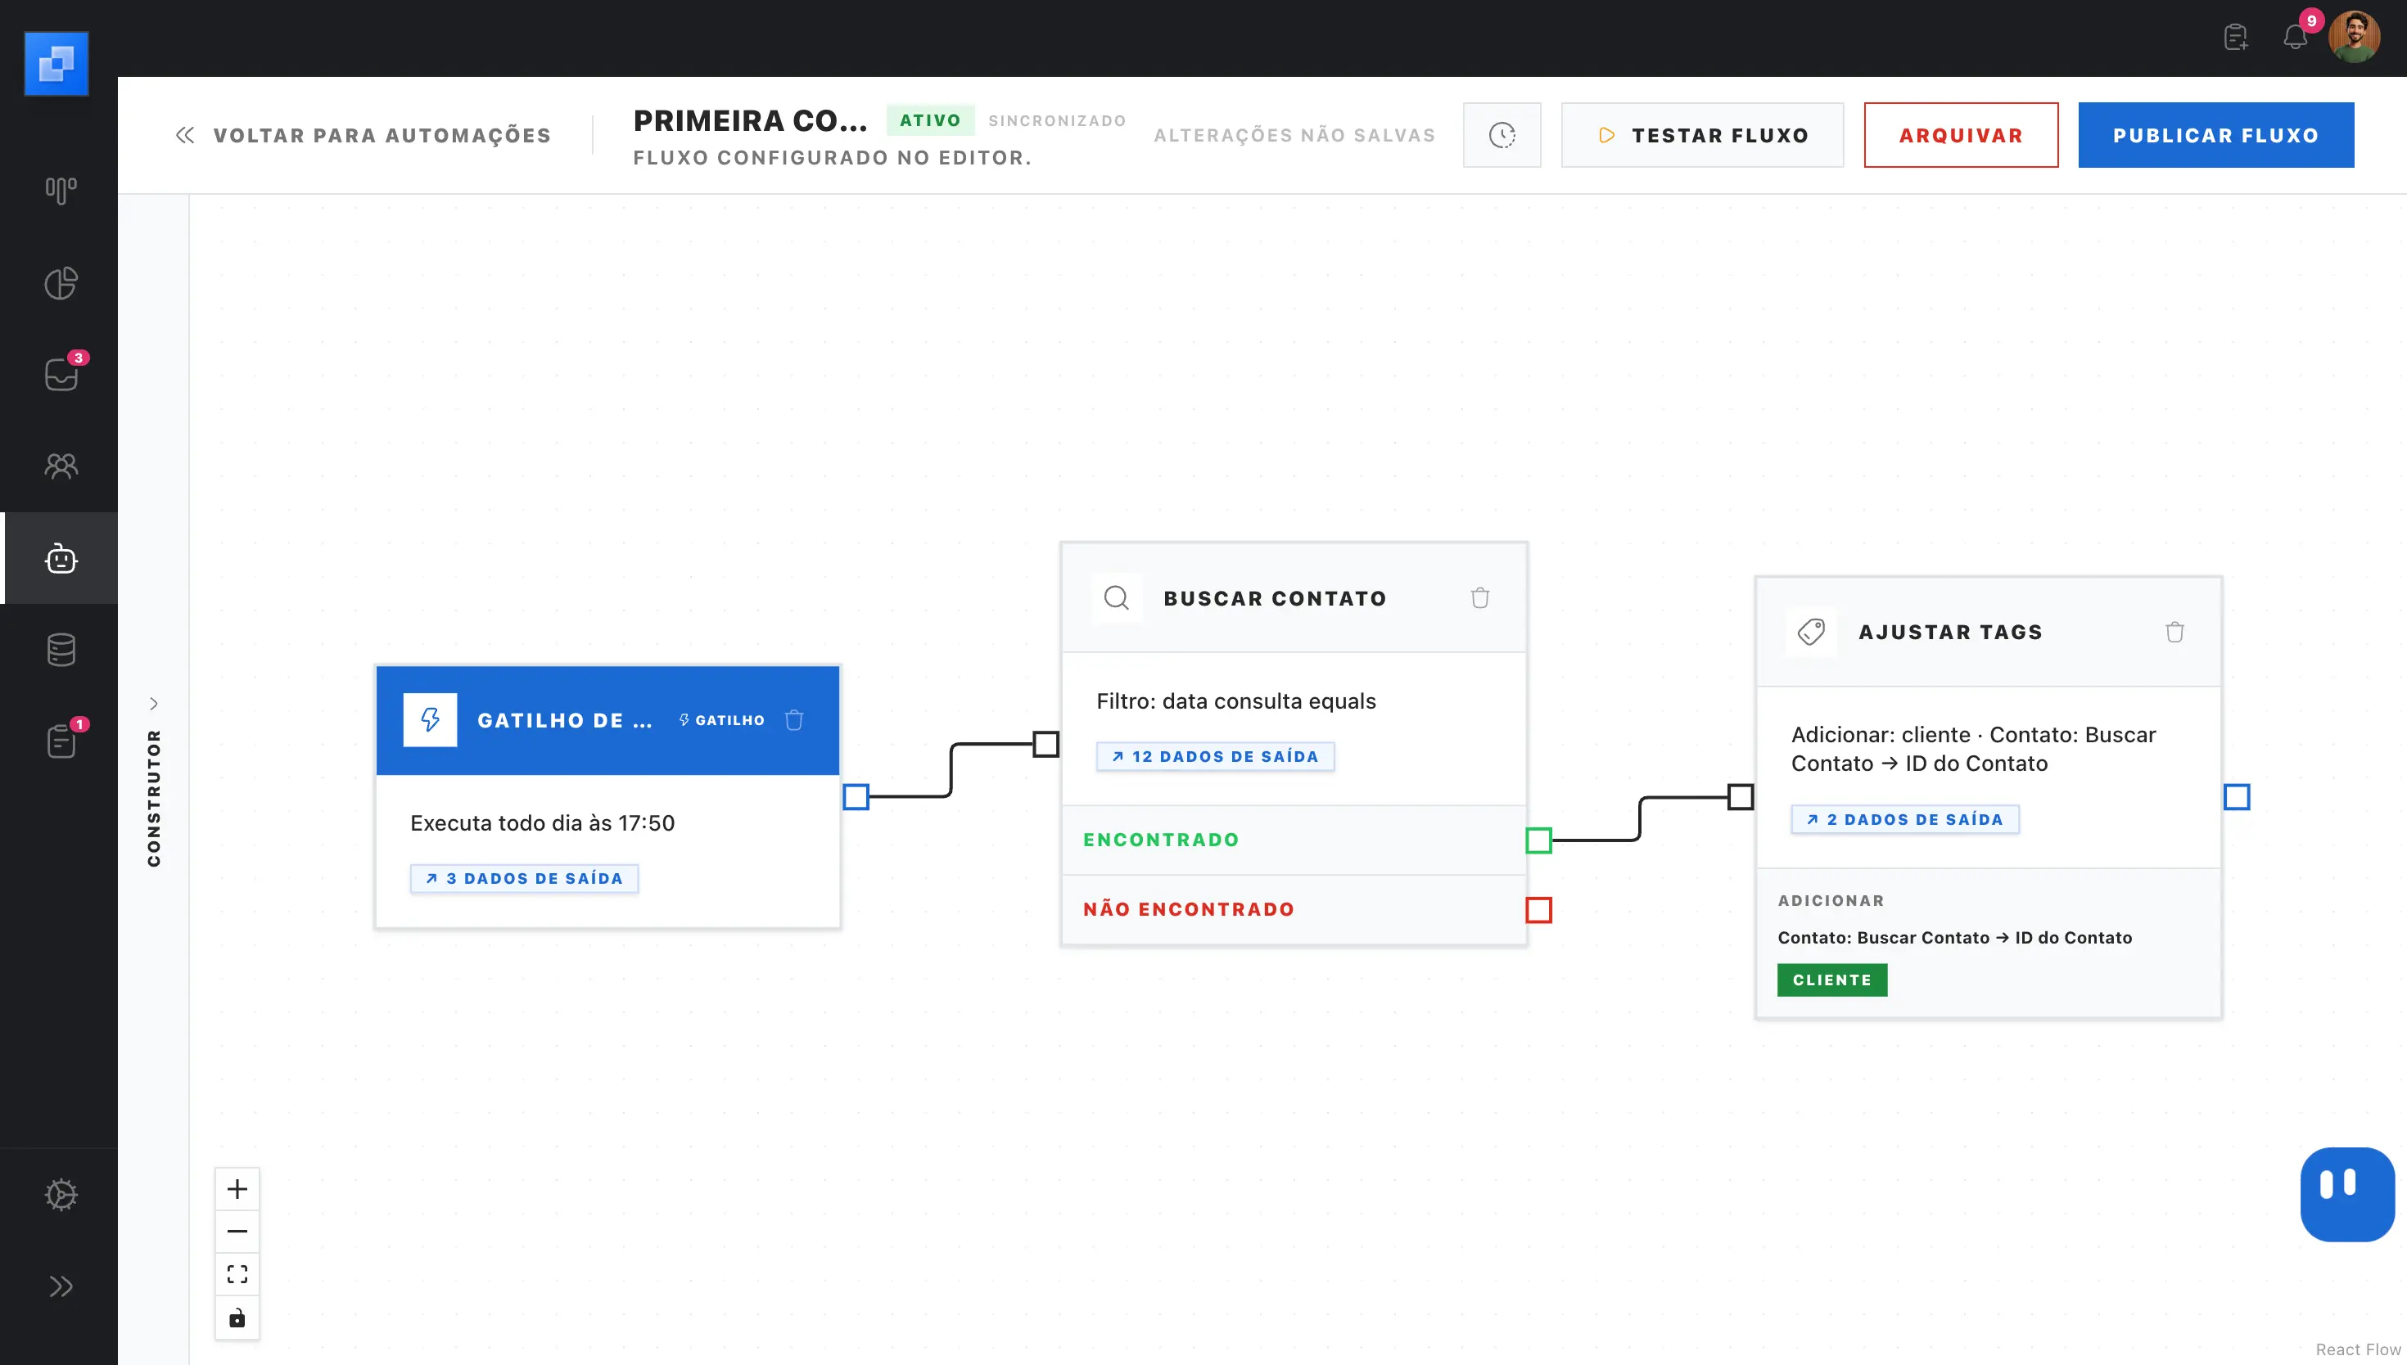This screenshot has width=2407, height=1365.
Task: Zoom in on the canvas
Action: point(237,1189)
